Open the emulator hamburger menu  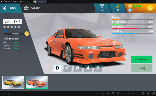pos(143,2)
